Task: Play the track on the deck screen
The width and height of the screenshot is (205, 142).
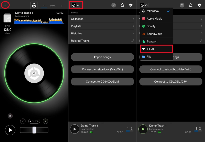Action: [x=10, y=130]
